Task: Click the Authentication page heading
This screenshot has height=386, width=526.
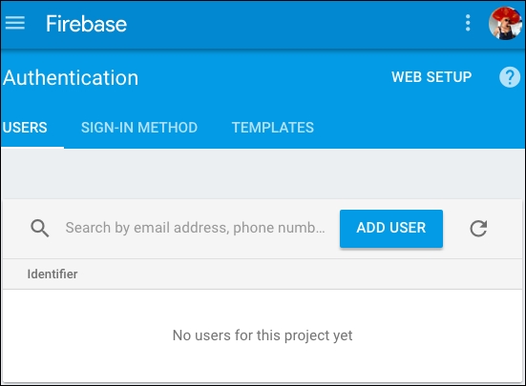Action: coord(71,77)
